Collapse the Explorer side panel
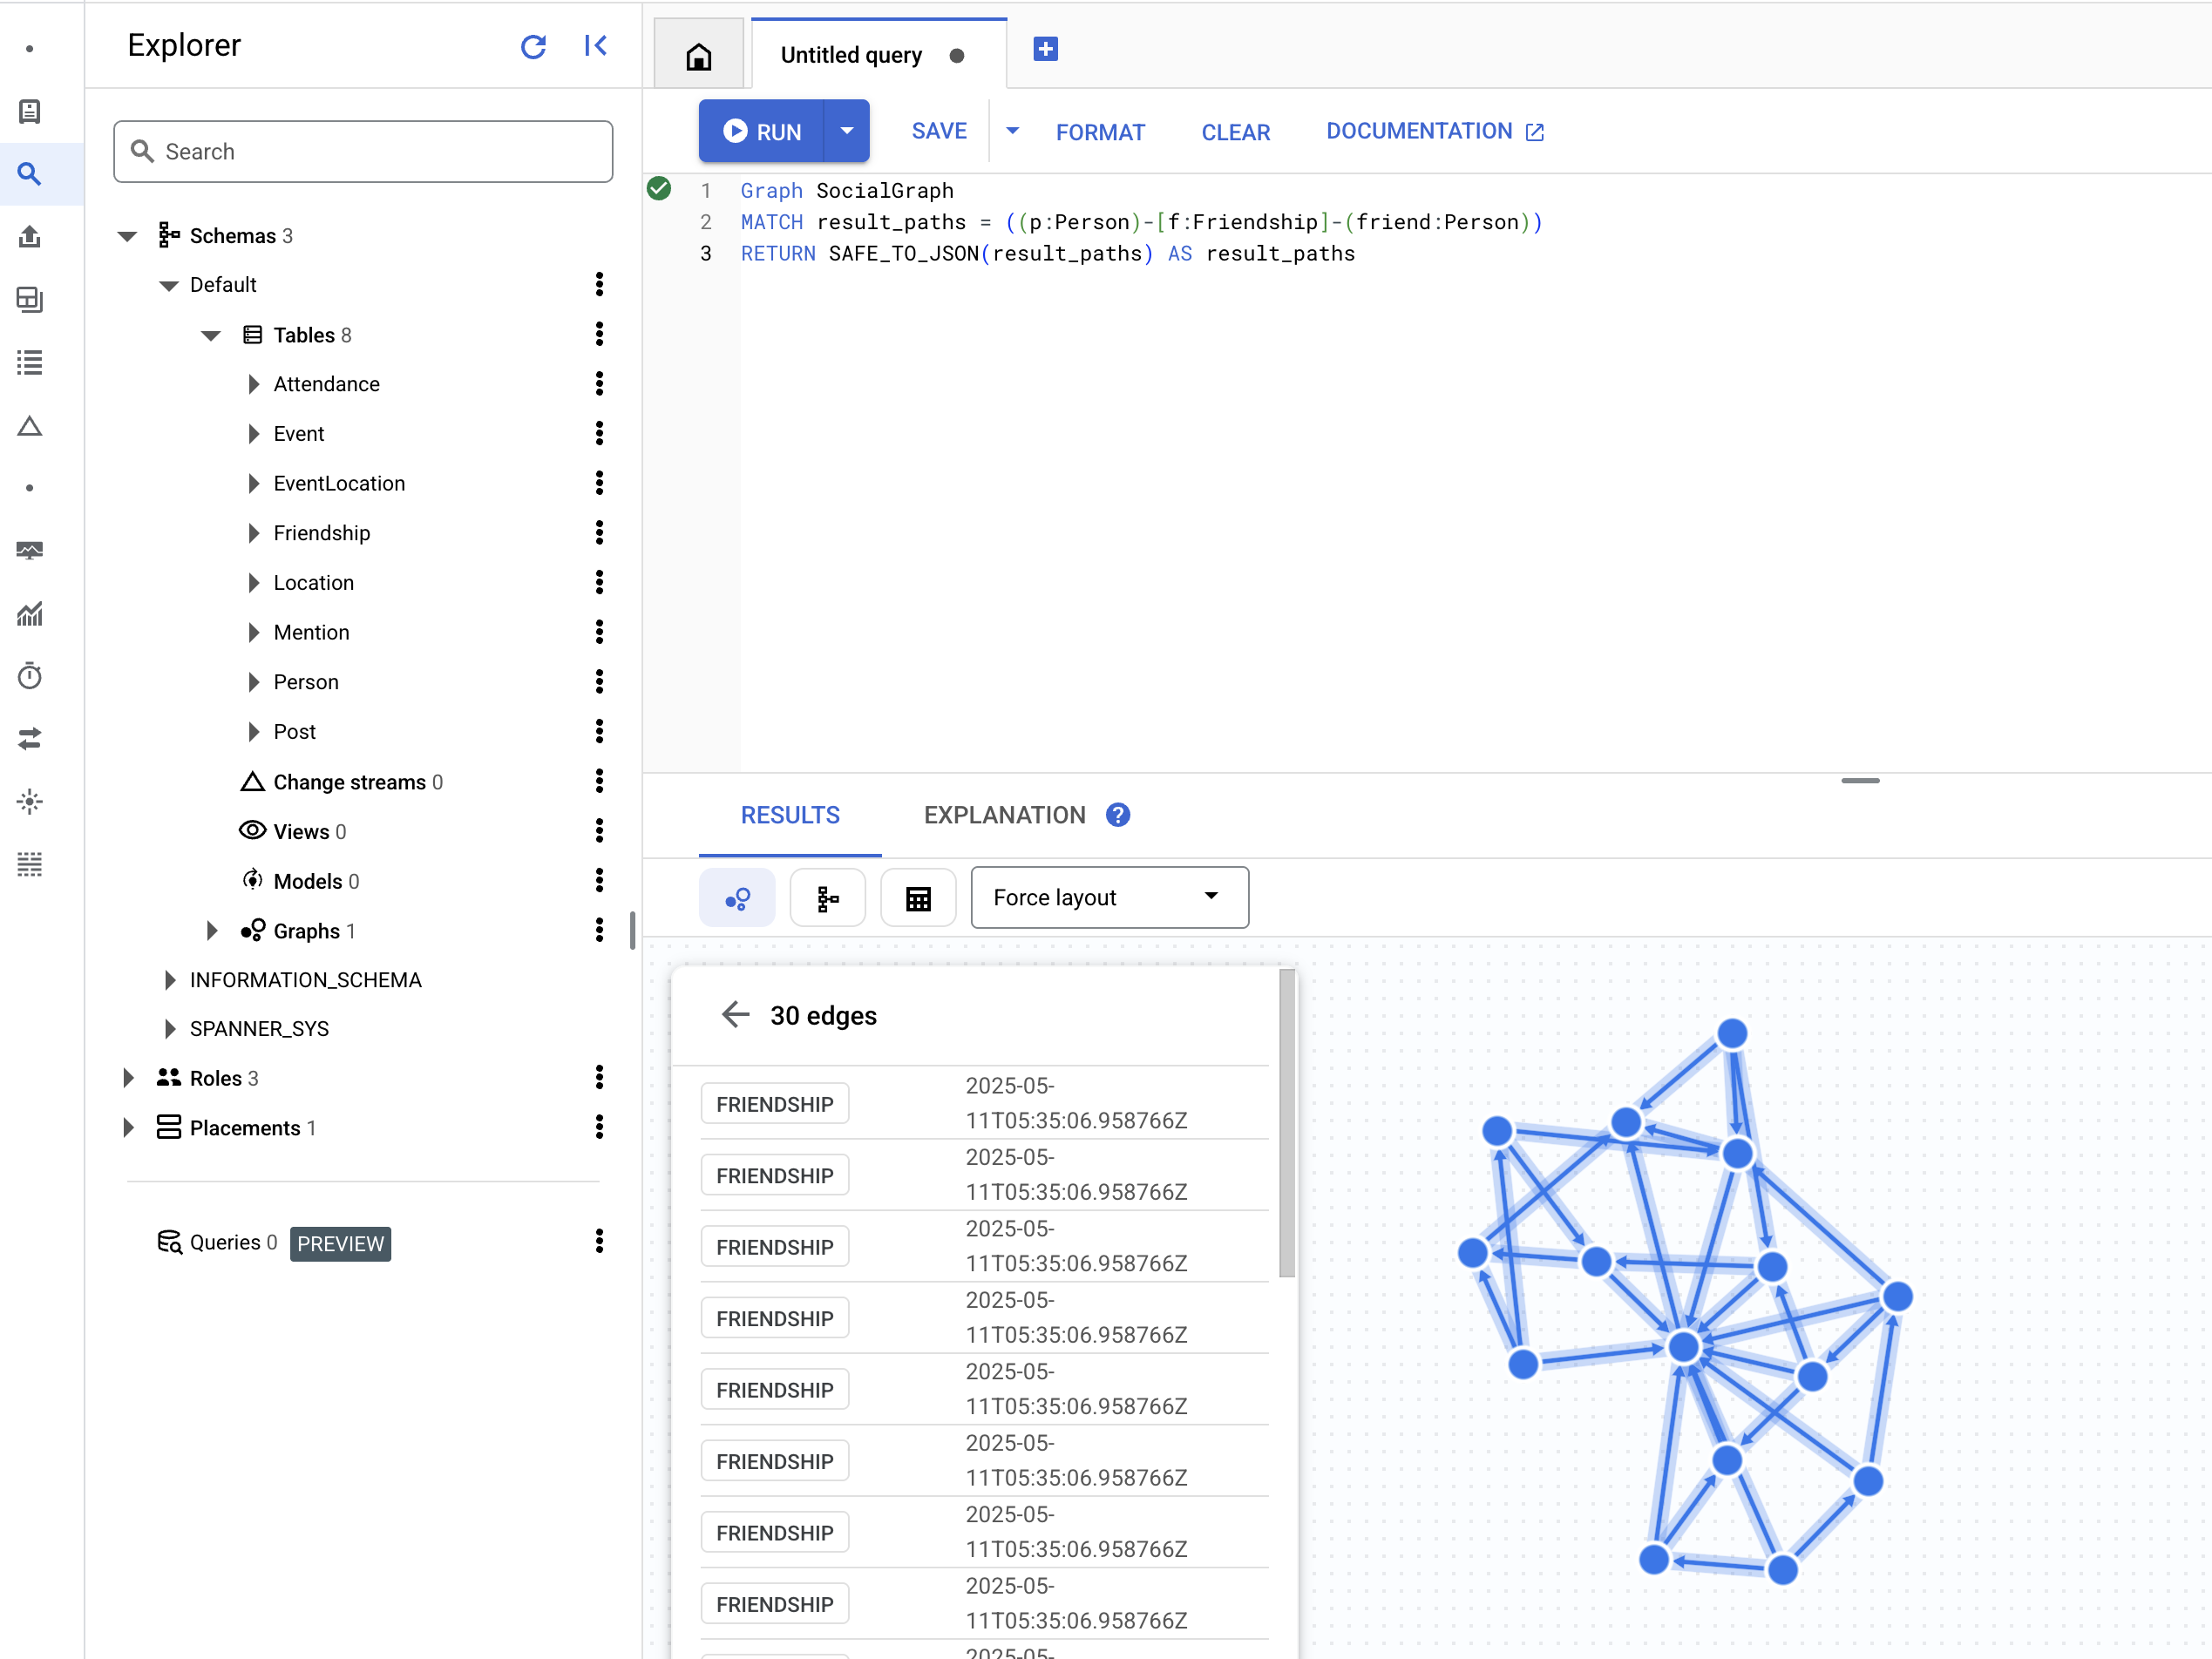 click(596, 46)
